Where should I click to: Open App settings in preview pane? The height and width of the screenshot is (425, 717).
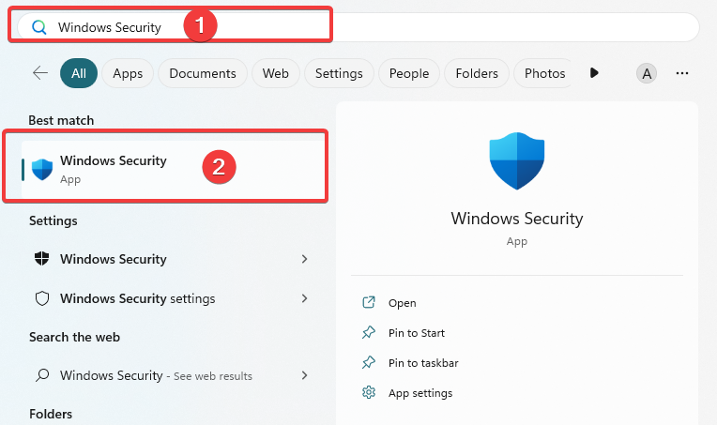pyautogui.click(x=420, y=393)
